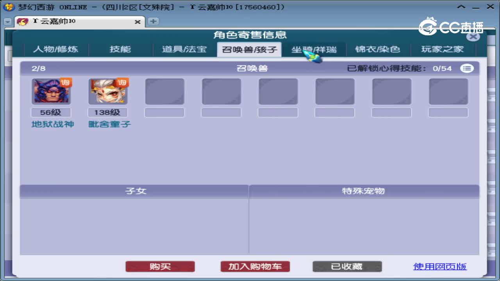Collapse window with title bar up arrow

(461, 7)
